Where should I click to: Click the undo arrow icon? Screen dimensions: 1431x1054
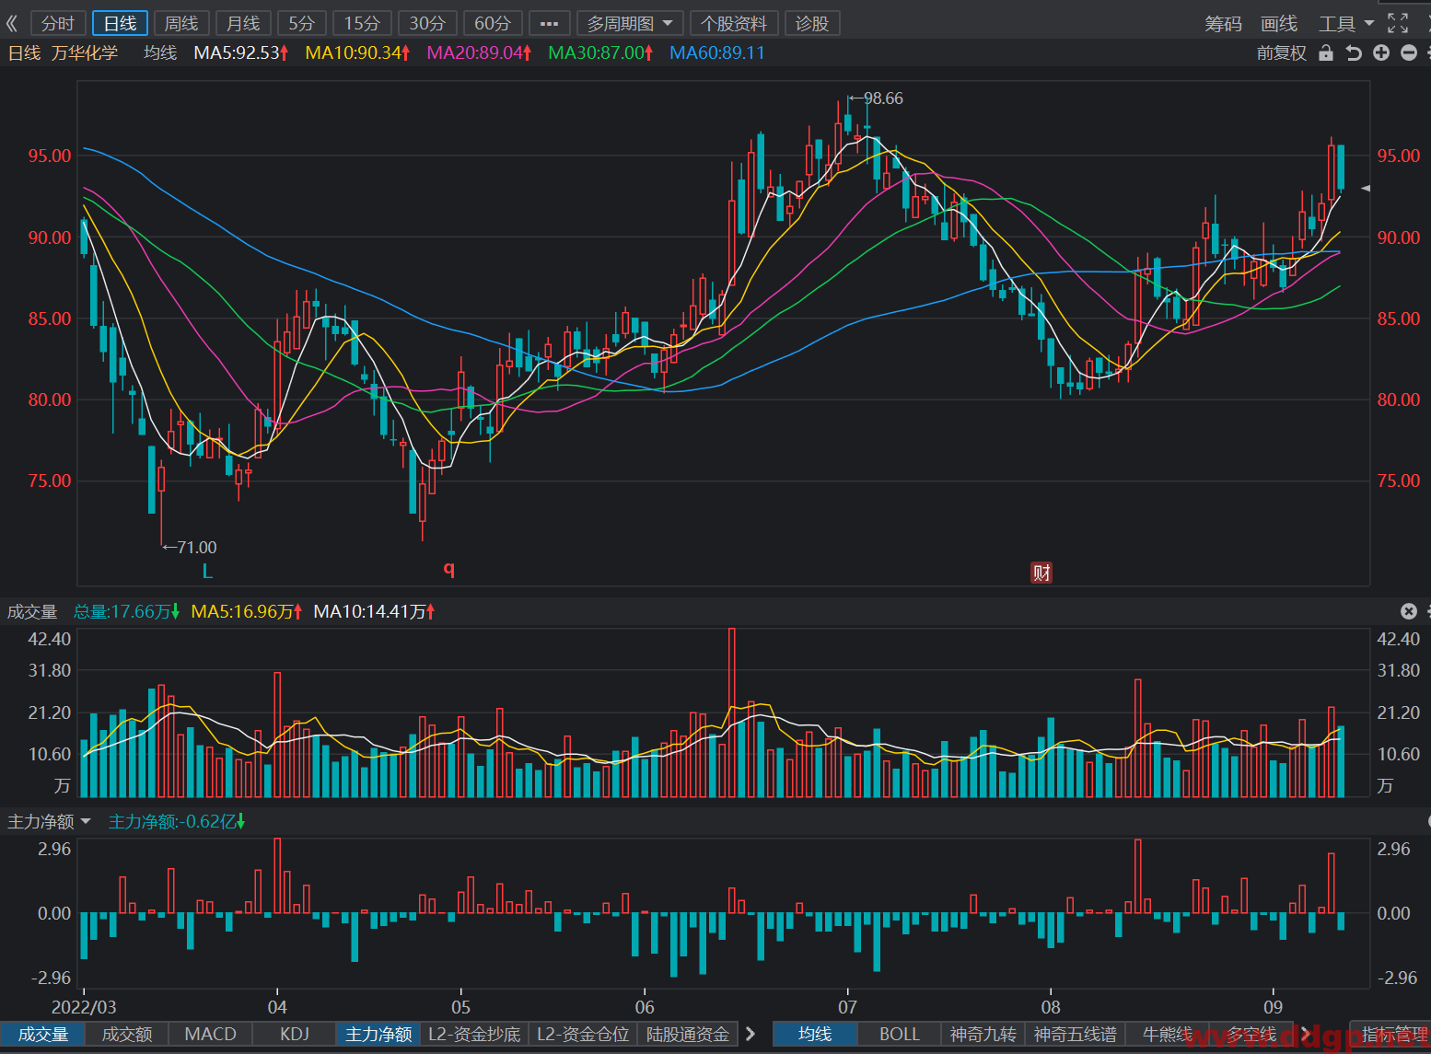pos(1354,52)
